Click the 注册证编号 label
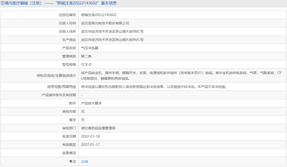 tap(67, 15)
